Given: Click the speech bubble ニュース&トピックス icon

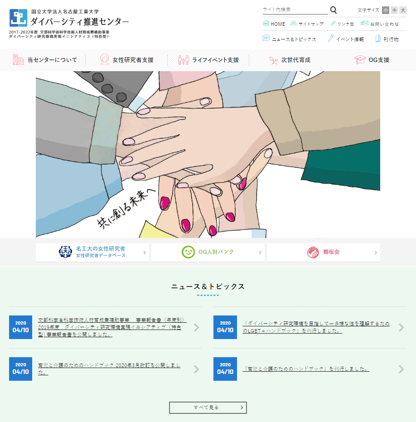Looking at the screenshot, I should pos(266,38).
